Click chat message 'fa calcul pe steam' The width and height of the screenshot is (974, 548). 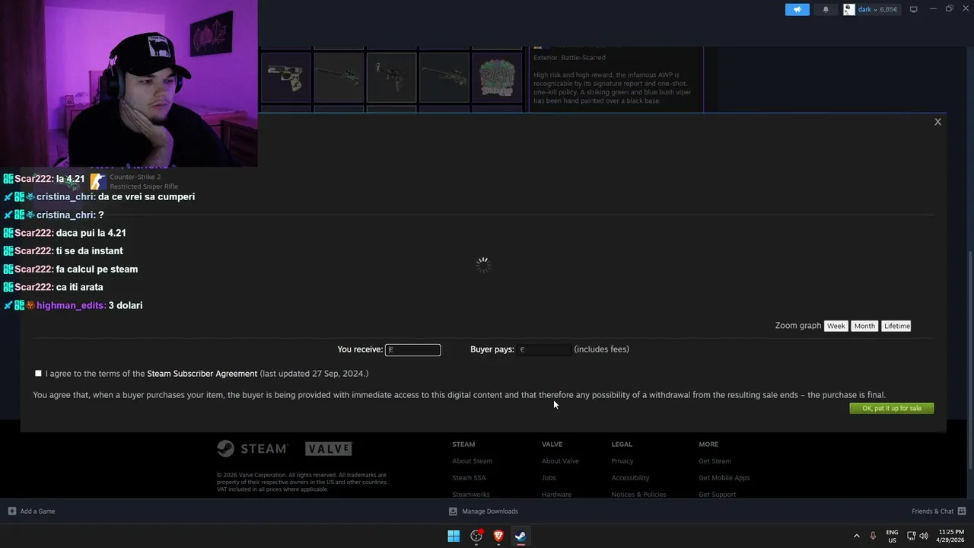[97, 269]
